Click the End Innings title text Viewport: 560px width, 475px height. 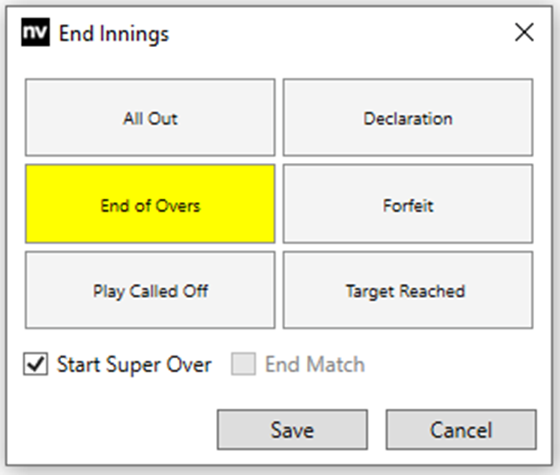pos(113,34)
